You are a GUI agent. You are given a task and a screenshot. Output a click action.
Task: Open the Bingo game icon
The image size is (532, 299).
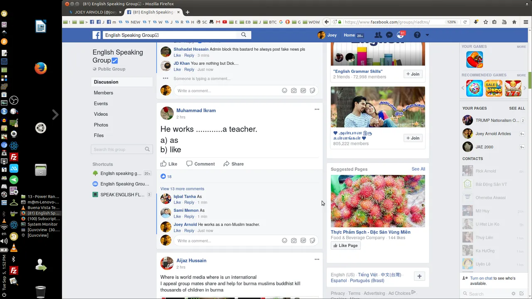click(x=494, y=88)
